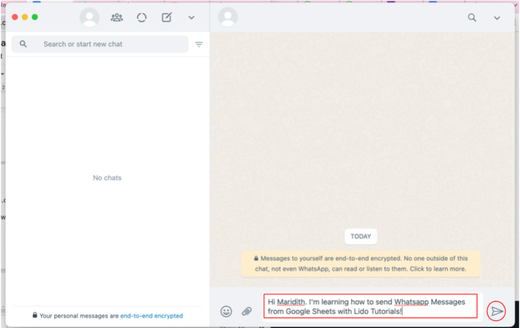Search within this conversation
The image size is (520, 328).
(x=472, y=17)
